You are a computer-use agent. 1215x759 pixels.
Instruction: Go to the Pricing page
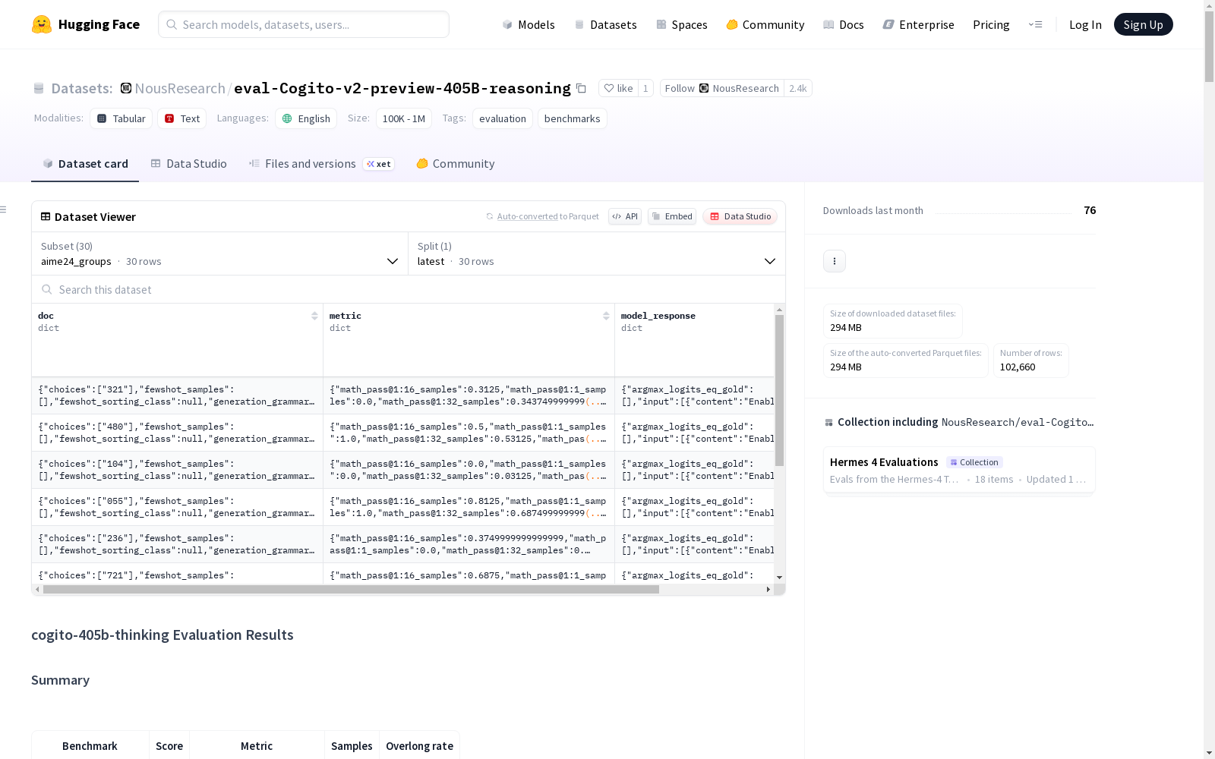click(991, 24)
